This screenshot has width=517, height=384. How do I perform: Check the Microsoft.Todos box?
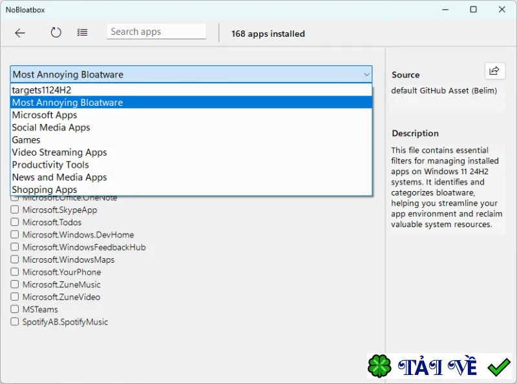14,222
